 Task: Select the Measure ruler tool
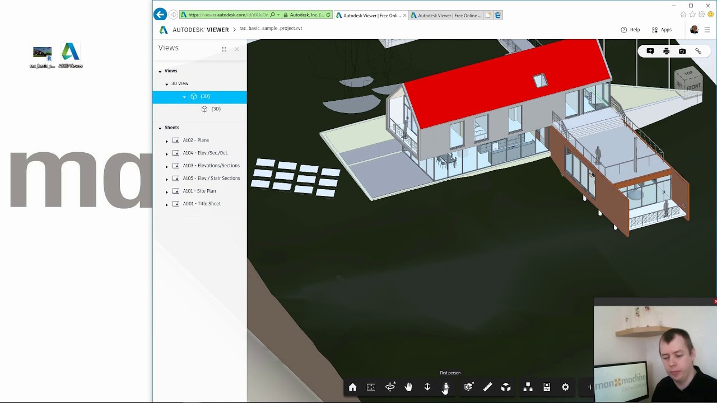(x=487, y=387)
